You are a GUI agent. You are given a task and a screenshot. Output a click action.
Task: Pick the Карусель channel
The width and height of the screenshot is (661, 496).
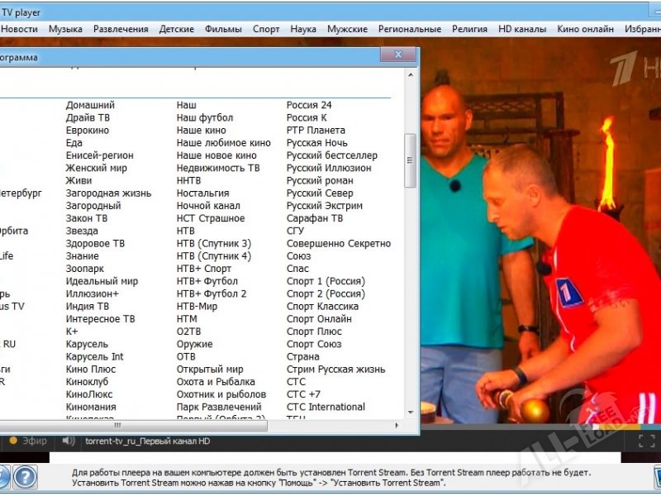click(87, 344)
